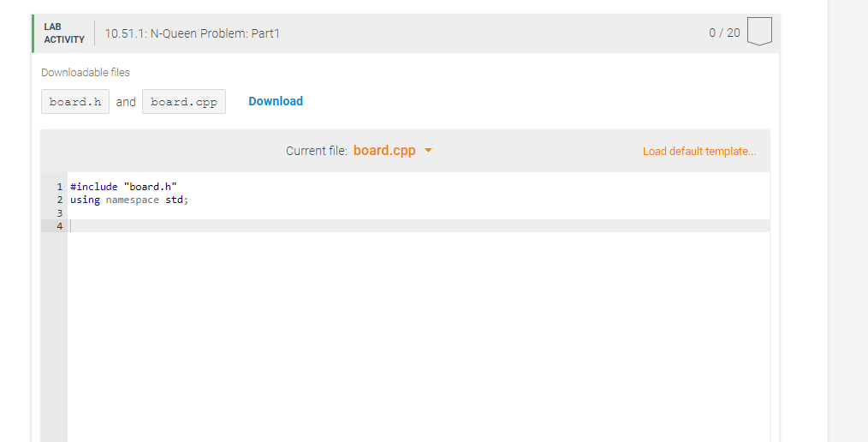Click the board.h file chip

[x=75, y=101]
